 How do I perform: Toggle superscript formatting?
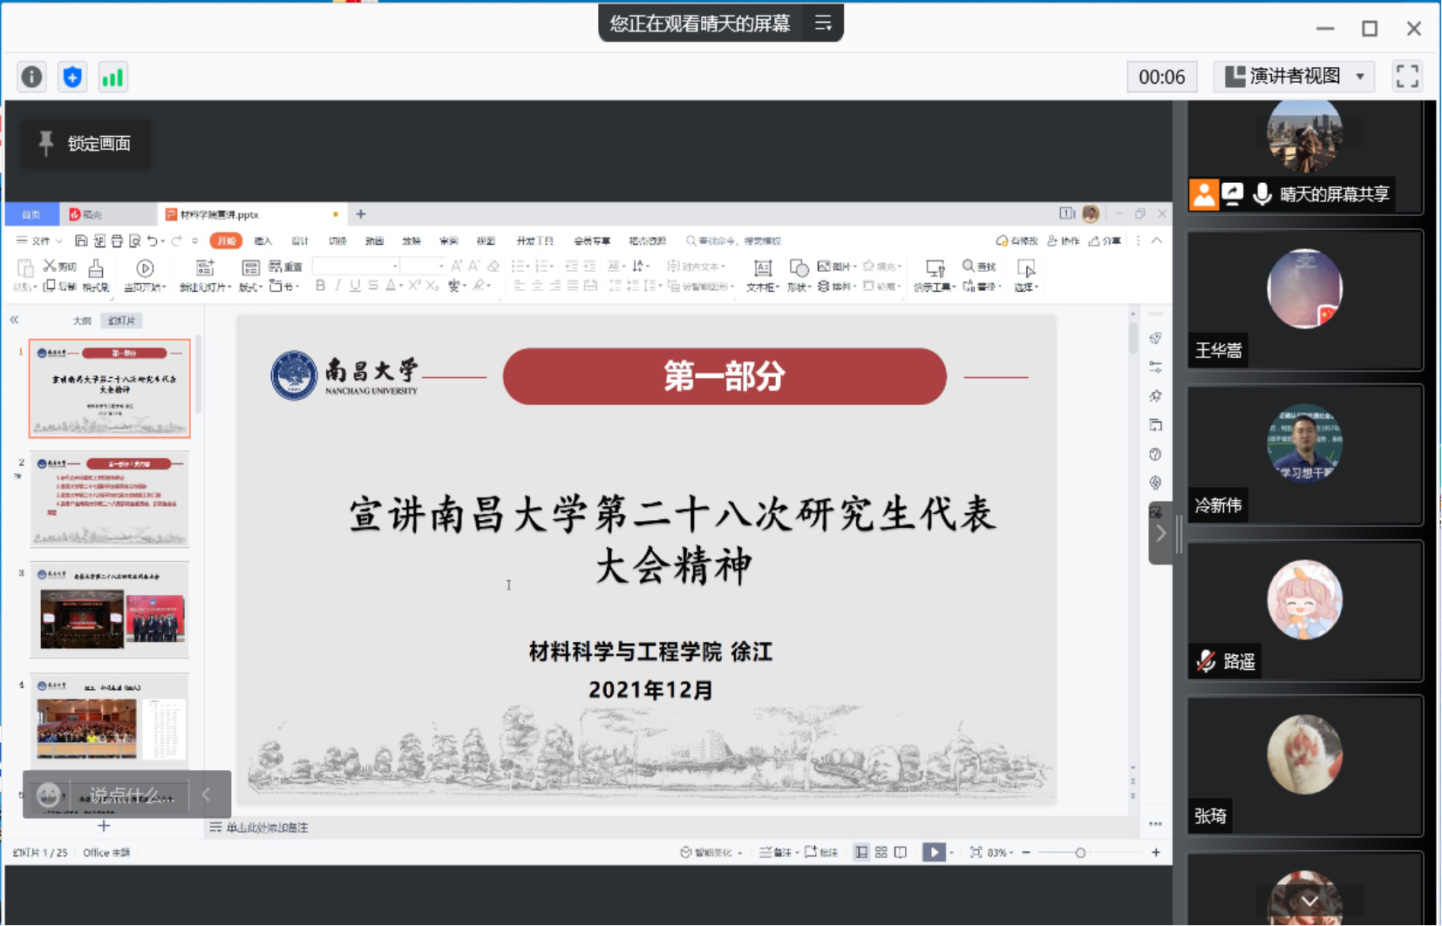[x=414, y=286]
